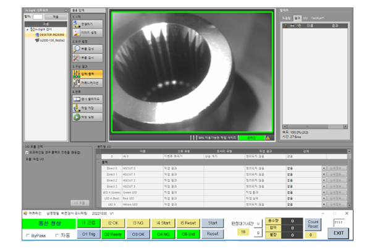Open the Filmstrip step
Screen dimensions: 377x251
click(x=88, y=99)
